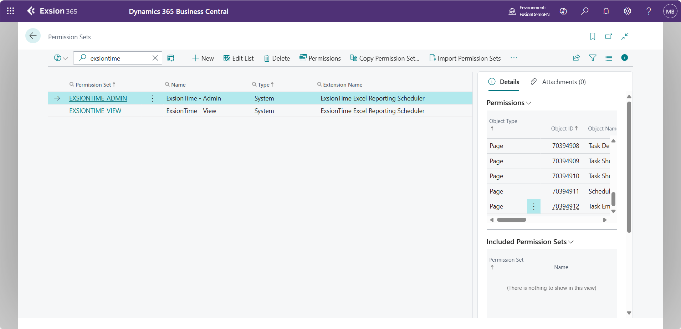
Task: Open row options for EXSIONTIME_ADMIN
Action: (x=153, y=98)
